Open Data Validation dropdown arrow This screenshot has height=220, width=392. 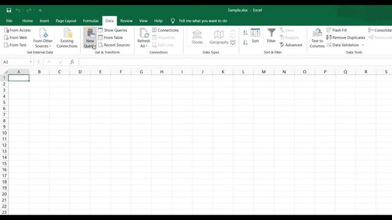(363, 45)
